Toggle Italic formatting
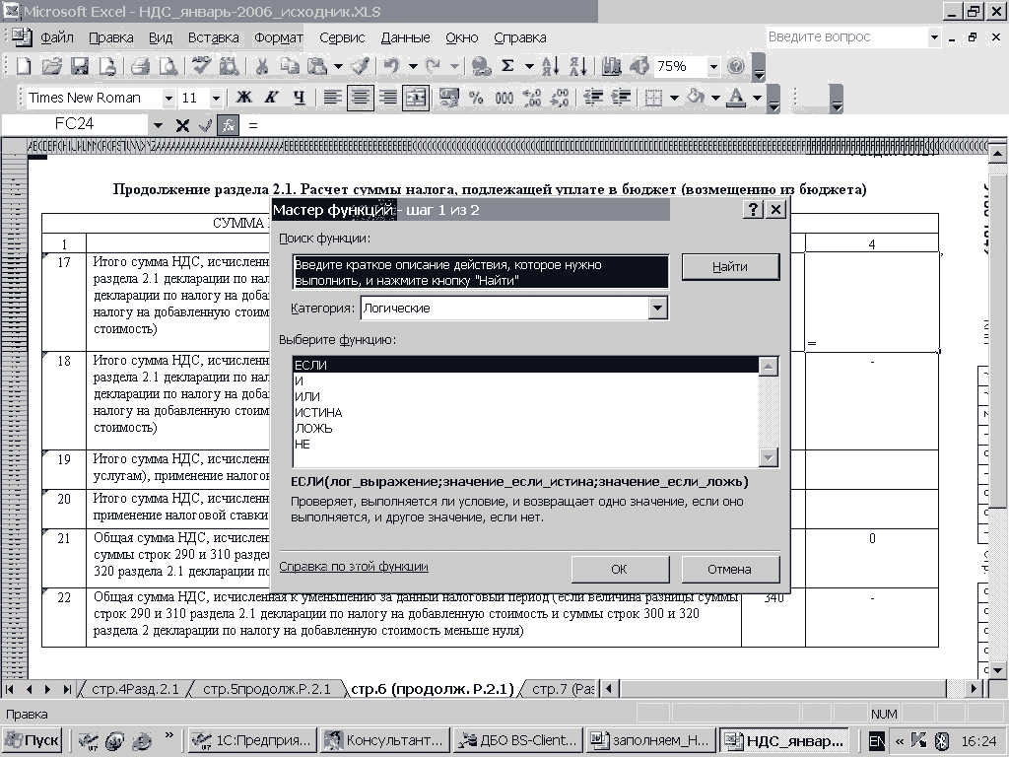 pyautogui.click(x=271, y=98)
